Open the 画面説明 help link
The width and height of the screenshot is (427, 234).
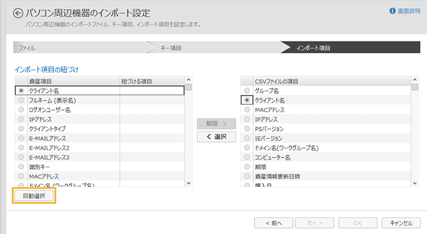click(408, 11)
